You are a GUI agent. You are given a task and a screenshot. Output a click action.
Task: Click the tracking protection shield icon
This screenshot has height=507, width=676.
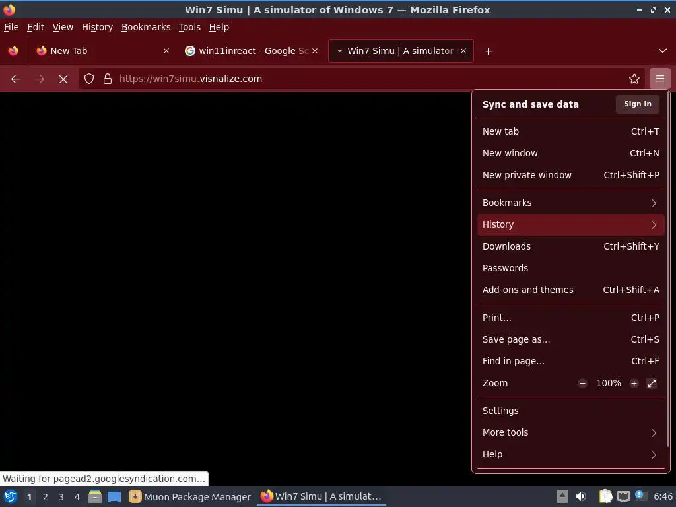tap(89, 79)
